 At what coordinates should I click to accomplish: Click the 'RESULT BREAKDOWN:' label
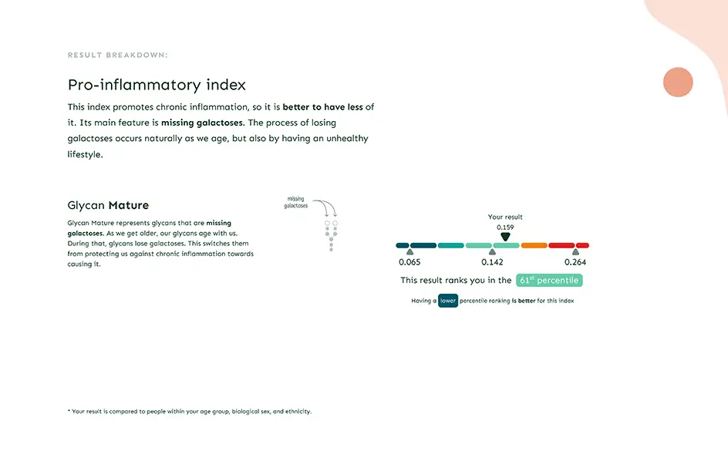[x=118, y=55]
